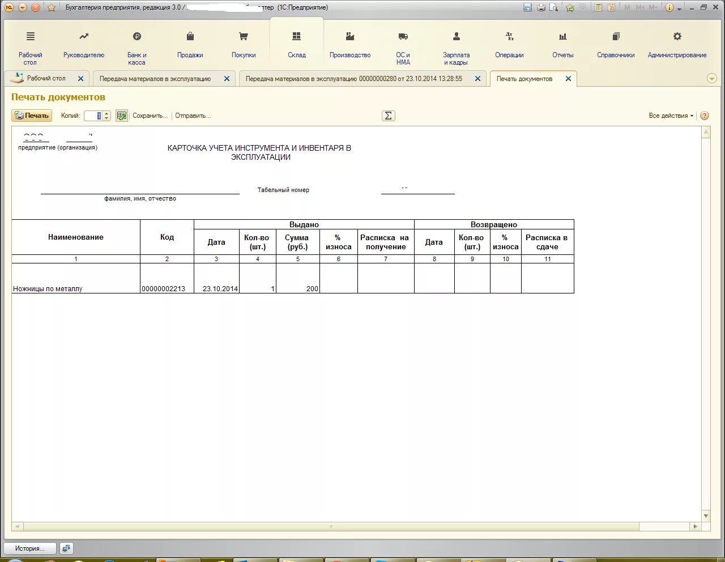
Task: Open the help question mark icon
Action: [705, 116]
